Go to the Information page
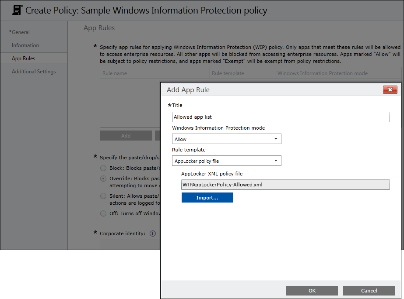 tap(25, 45)
